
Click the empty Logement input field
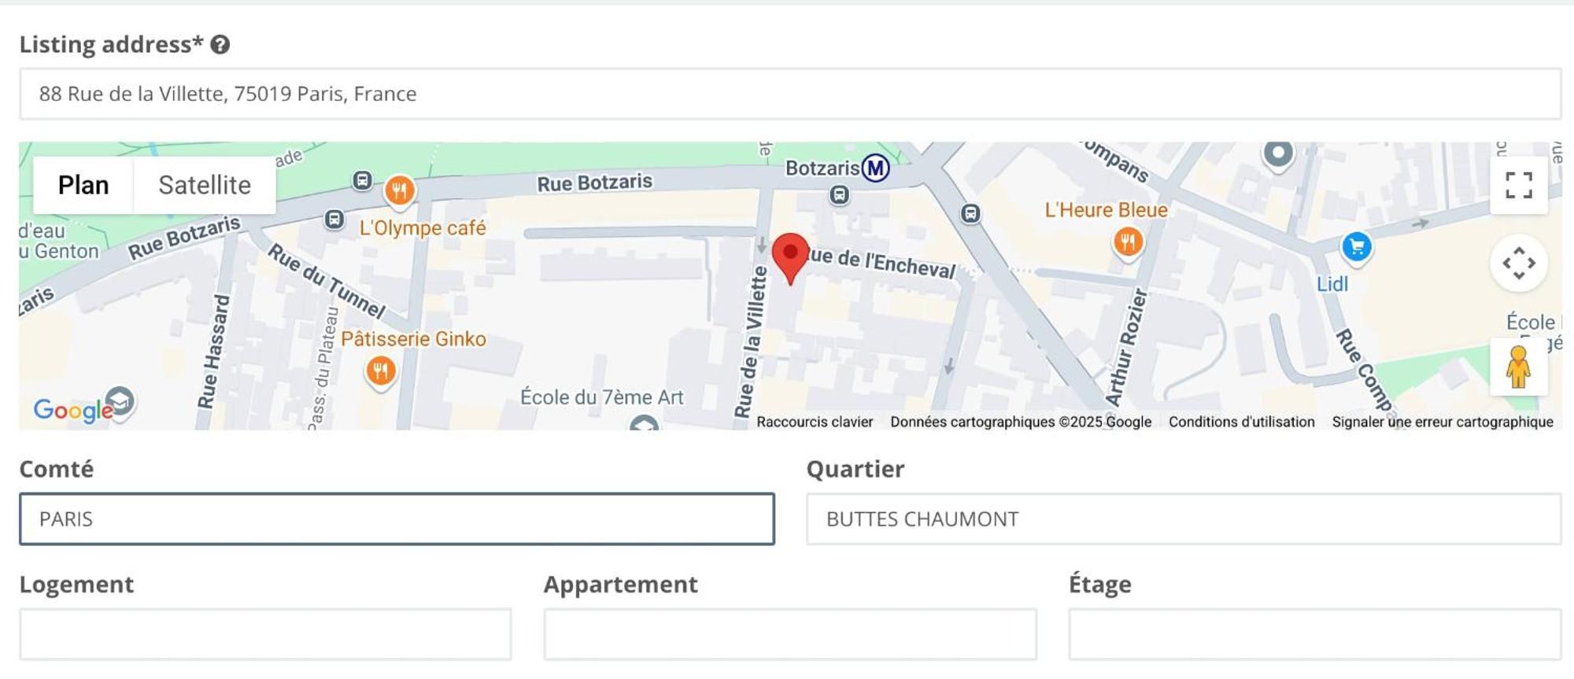pos(265,634)
